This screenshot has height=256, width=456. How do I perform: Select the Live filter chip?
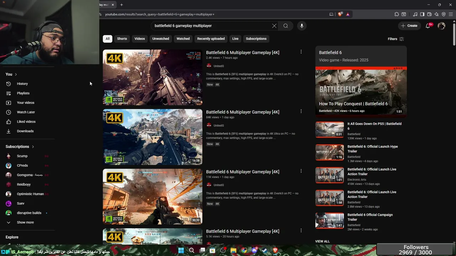235,38
